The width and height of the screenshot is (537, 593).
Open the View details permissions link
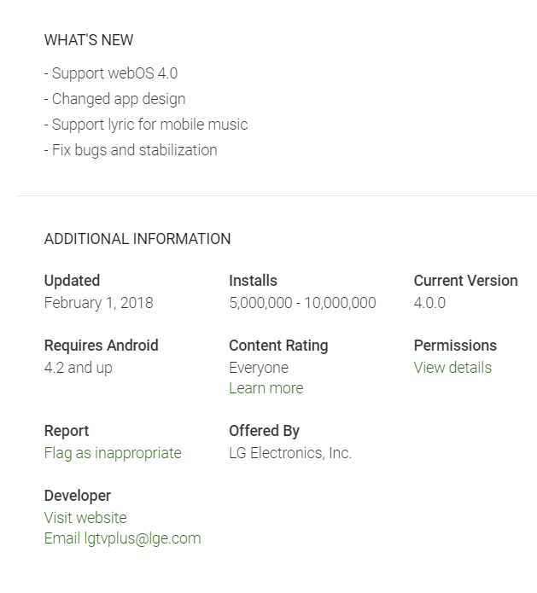[x=452, y=368]
